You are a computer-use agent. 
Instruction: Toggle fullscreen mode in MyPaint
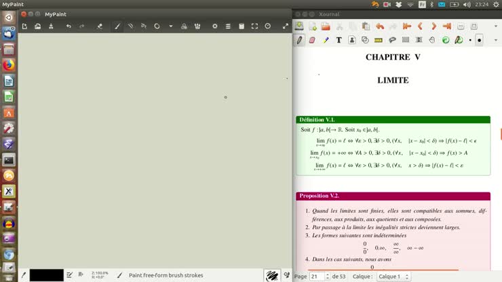254,26
